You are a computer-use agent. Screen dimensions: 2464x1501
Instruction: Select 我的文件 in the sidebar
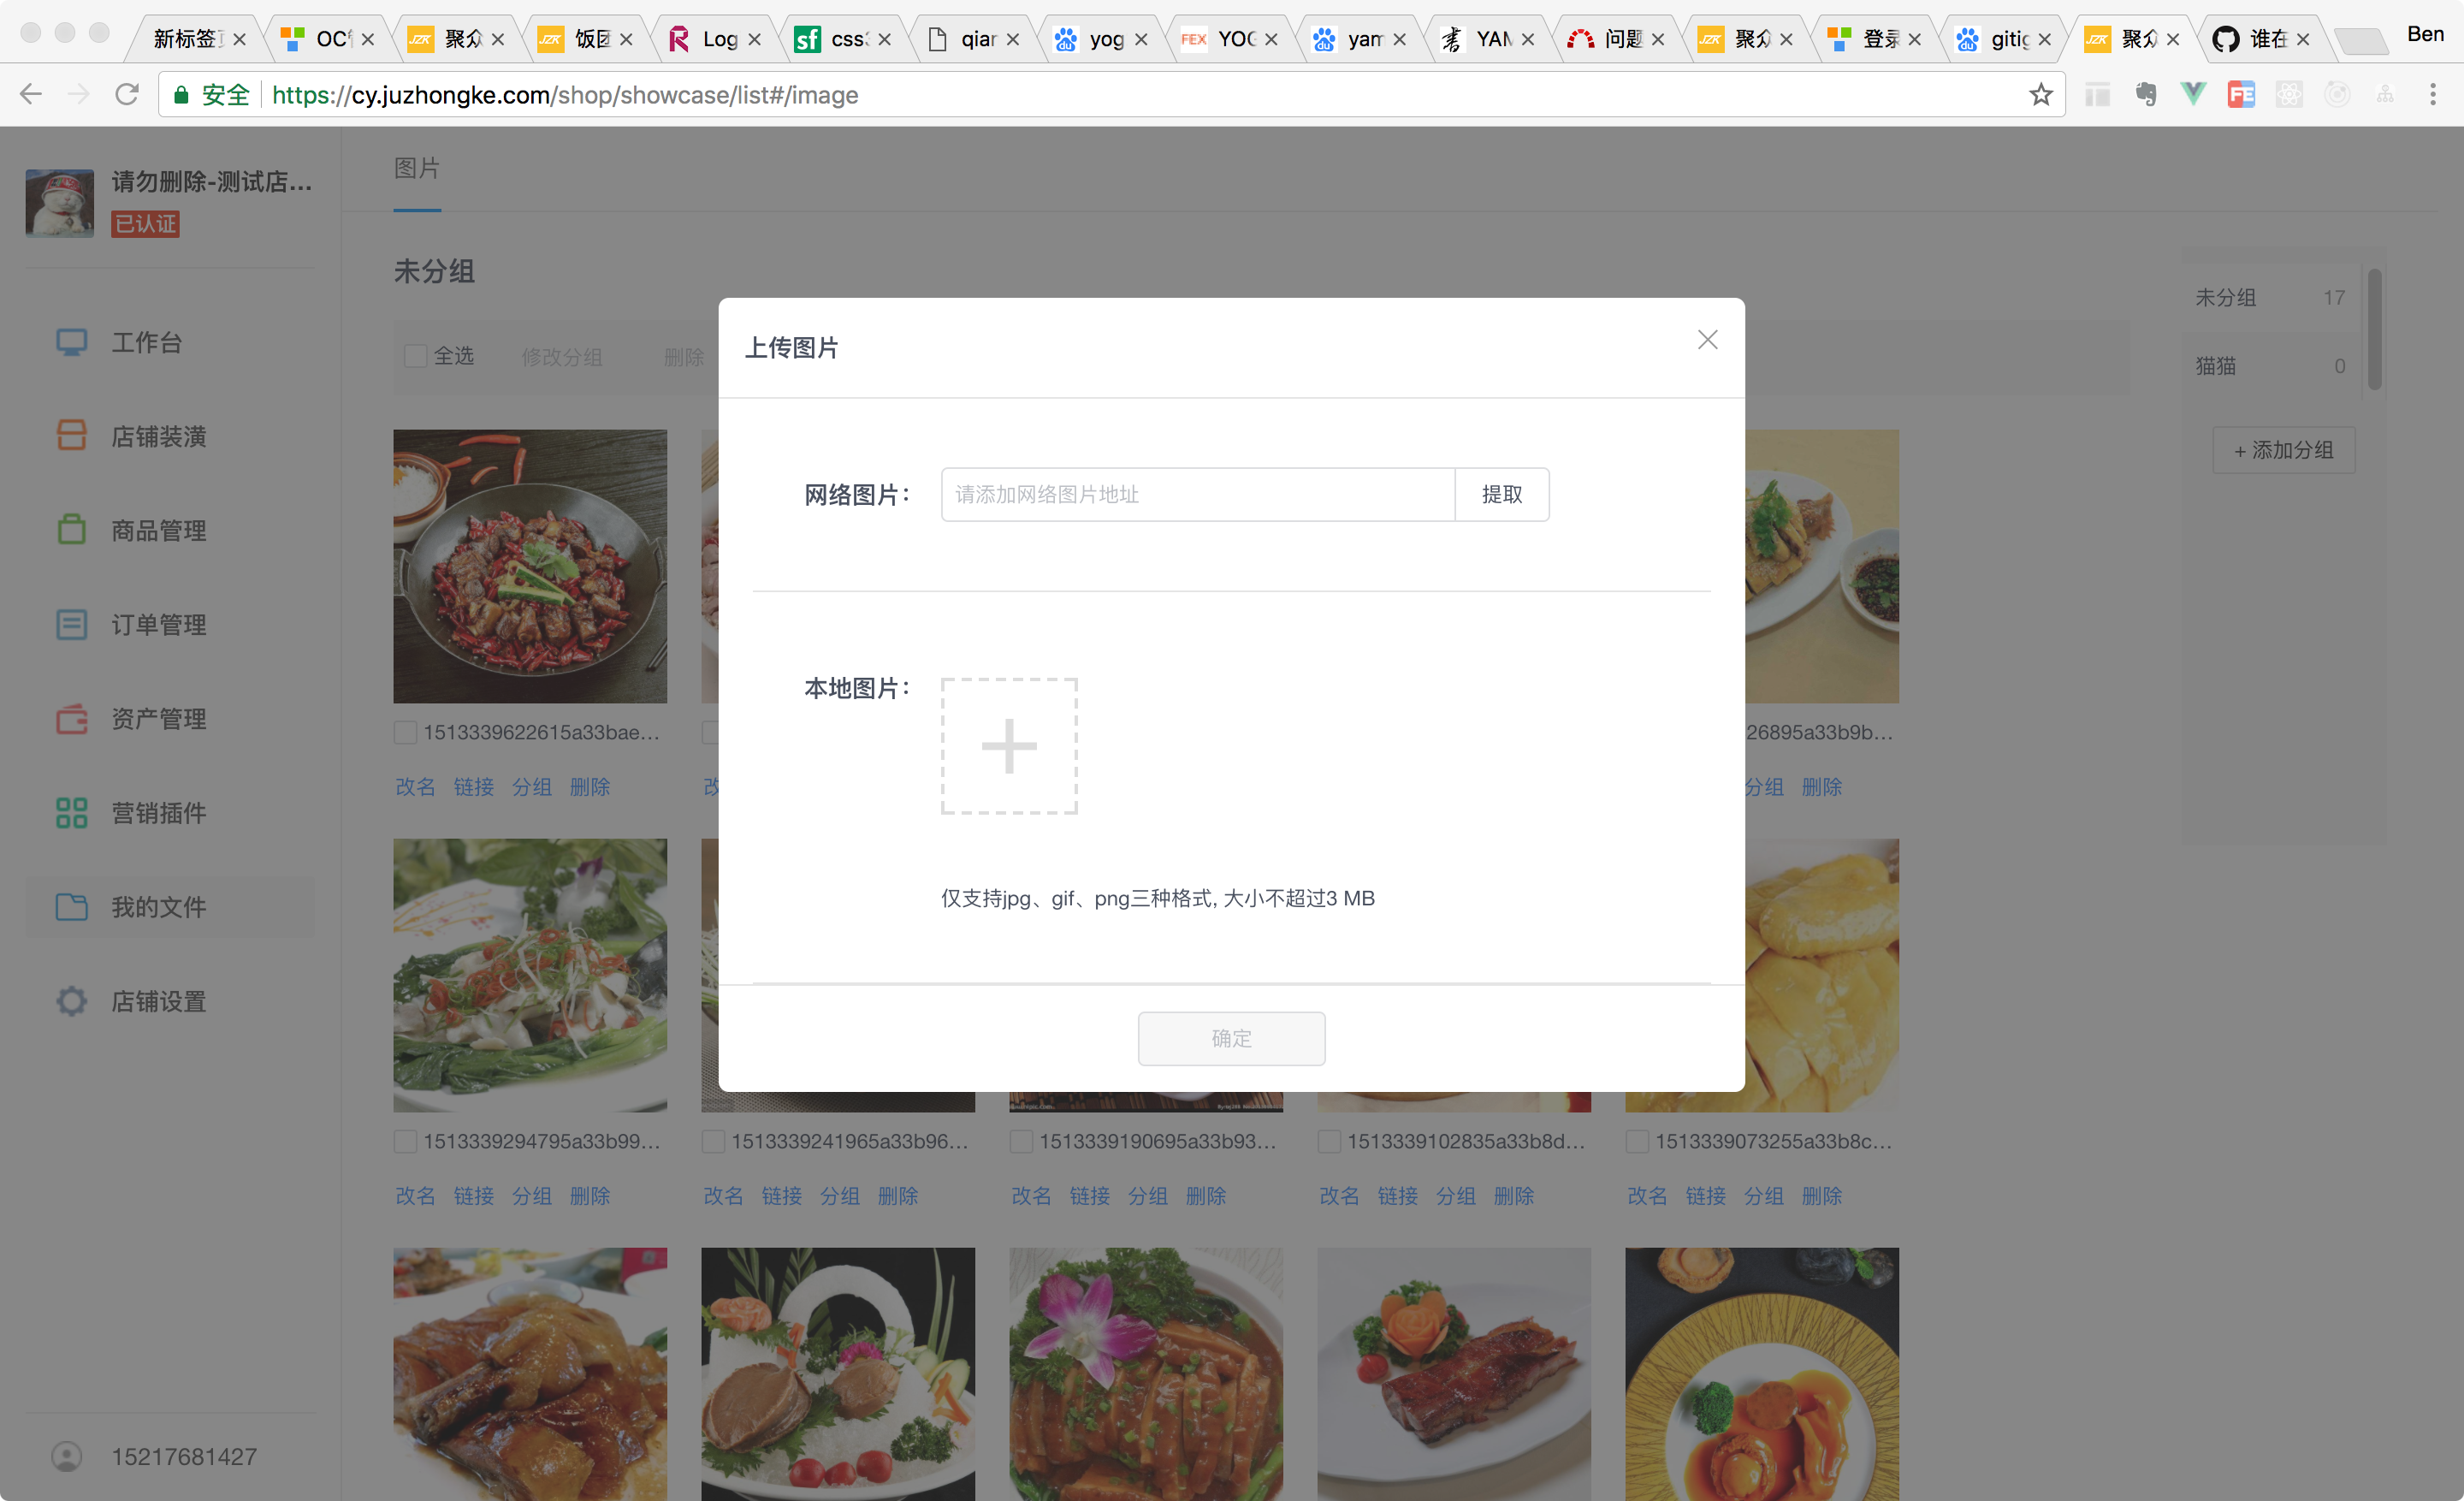[x=170, y=907]
